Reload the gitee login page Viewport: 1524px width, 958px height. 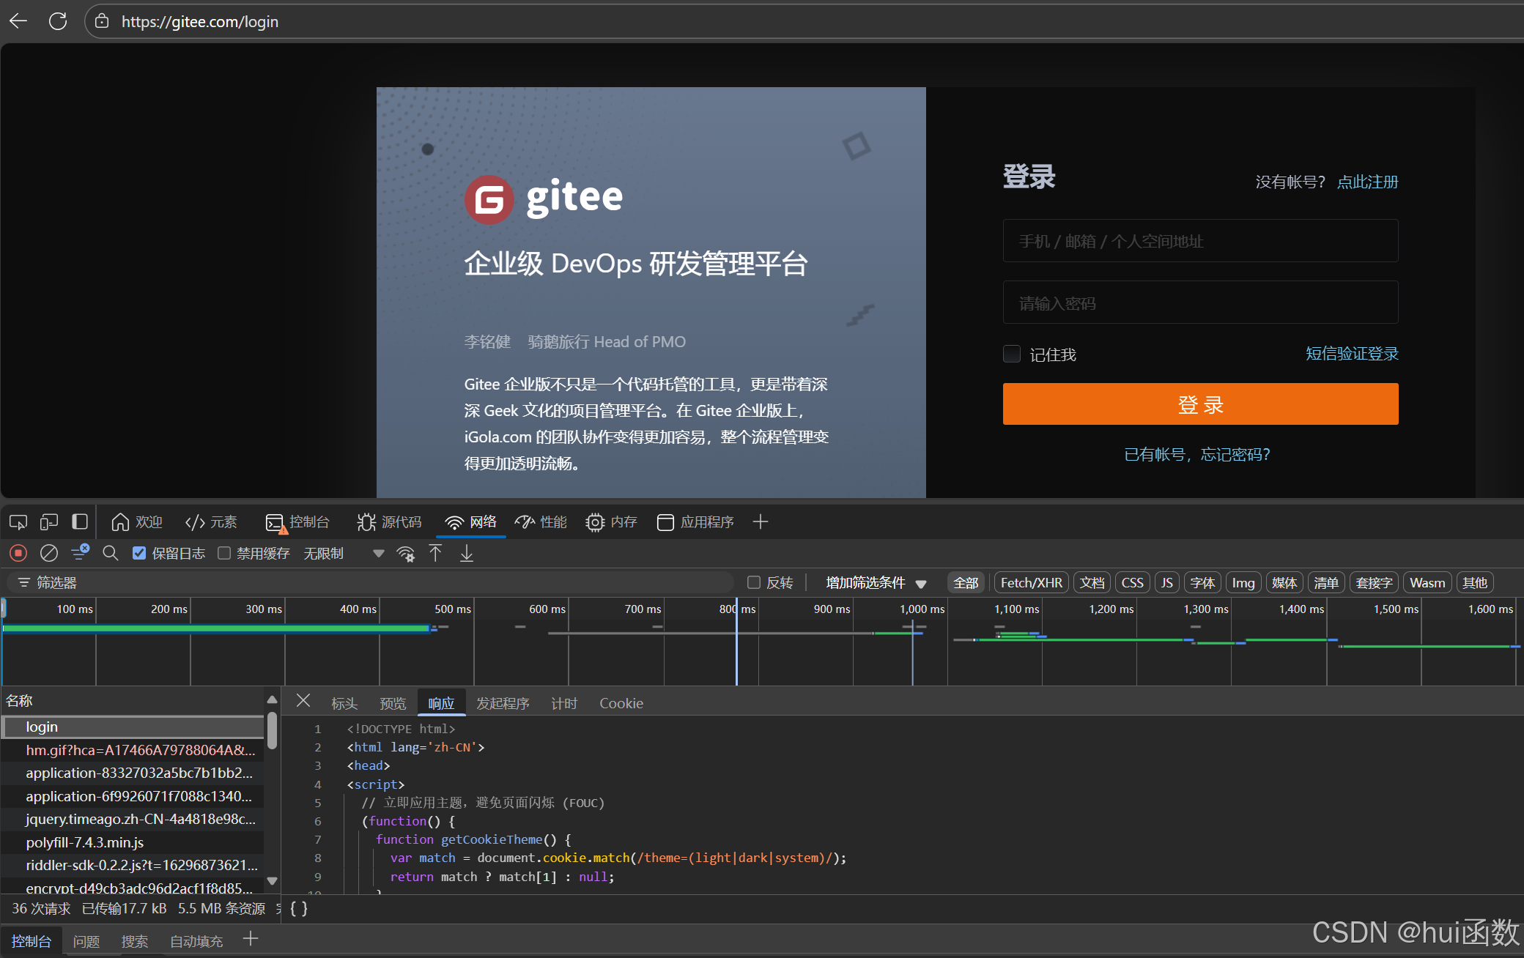58,21
